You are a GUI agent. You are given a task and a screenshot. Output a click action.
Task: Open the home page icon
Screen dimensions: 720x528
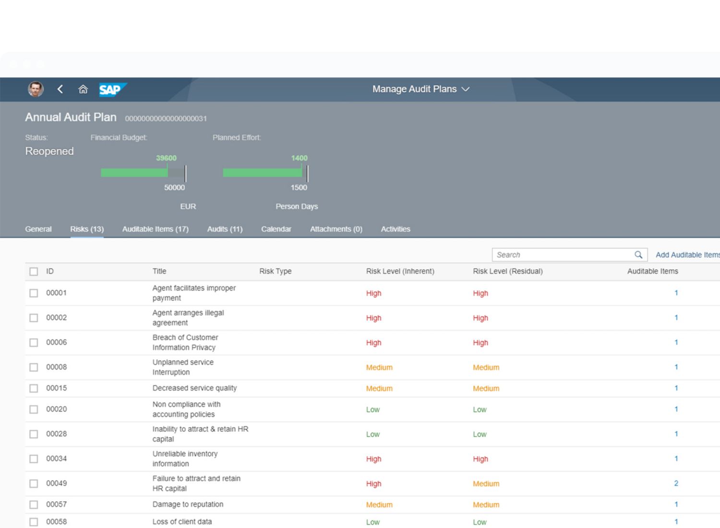tap(83, 89)
